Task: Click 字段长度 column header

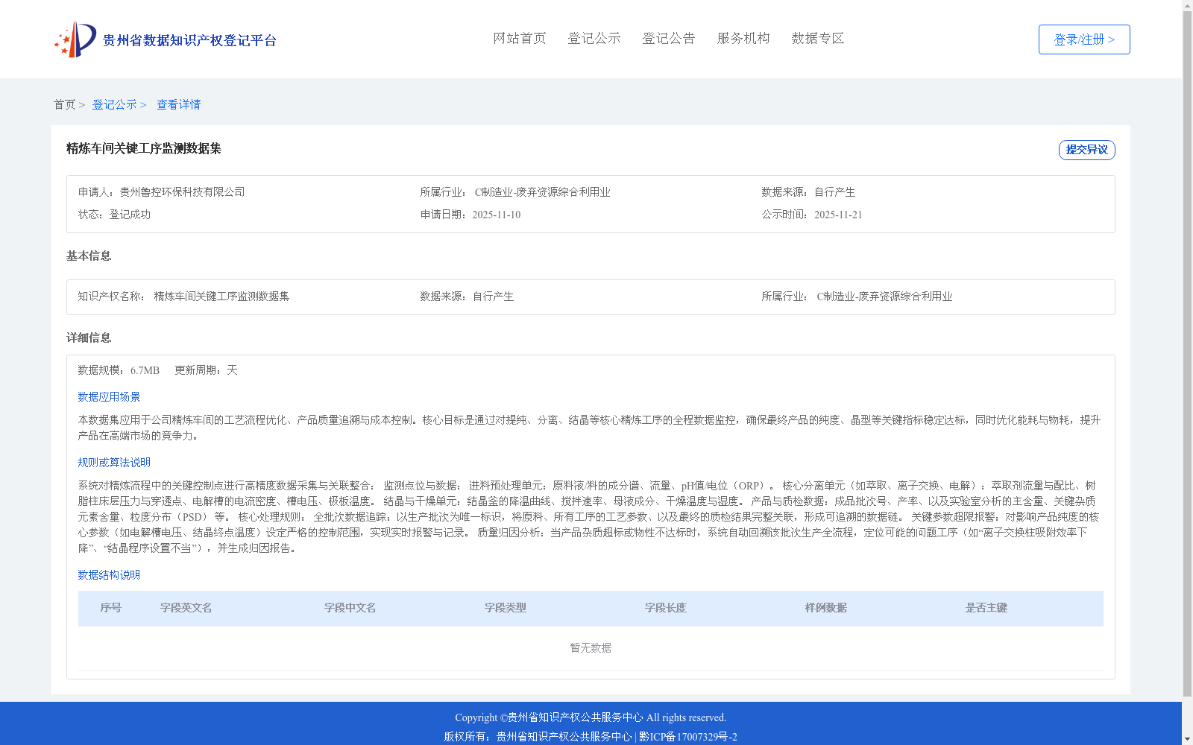Action: point(666,608)
